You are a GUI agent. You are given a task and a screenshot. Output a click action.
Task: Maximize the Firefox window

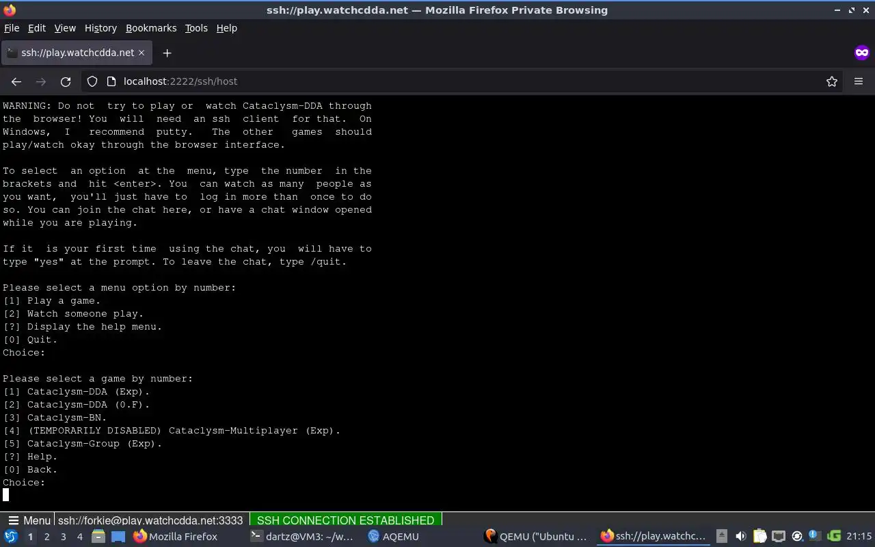click(852, 10)
